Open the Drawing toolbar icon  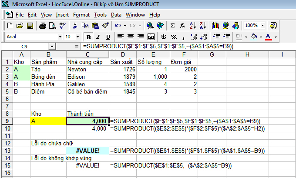coord(235,26)
